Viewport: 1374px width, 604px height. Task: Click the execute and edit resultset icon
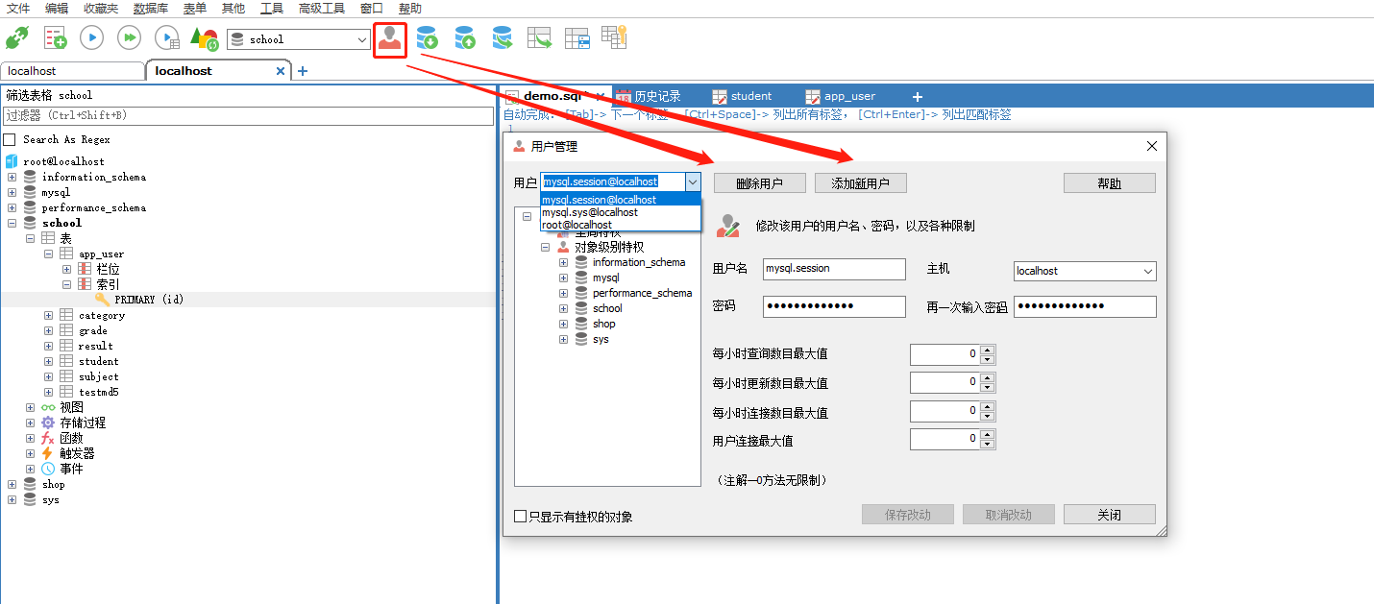click(167, 38)
